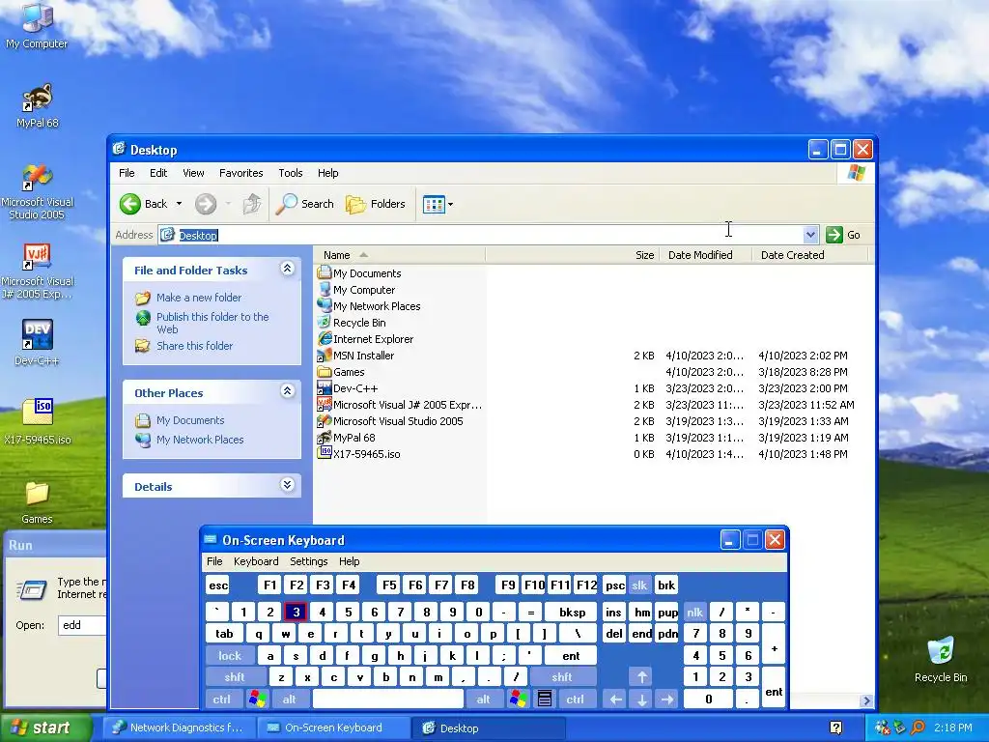The height and width of the screenshot is (742, 989).
Task: Click the Open text field in Run dialog
Action: 82,625
